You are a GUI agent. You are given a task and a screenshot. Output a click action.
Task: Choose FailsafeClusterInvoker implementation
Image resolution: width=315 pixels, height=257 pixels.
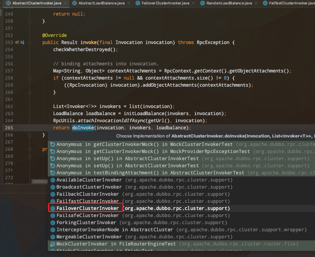(182, 215)
